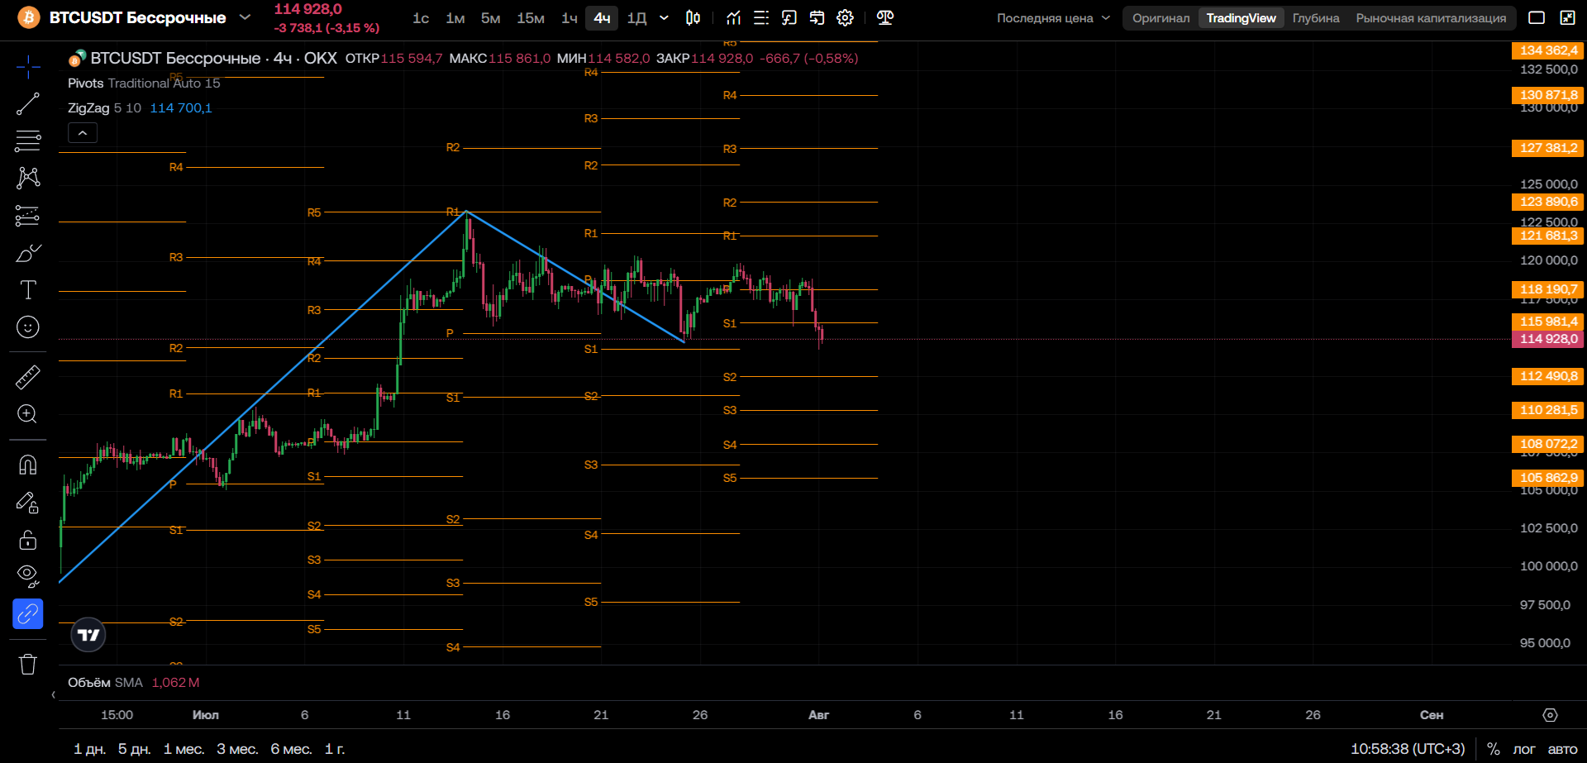
Task: Toggle auto scale (авто)
Action: coord(1562,749)
